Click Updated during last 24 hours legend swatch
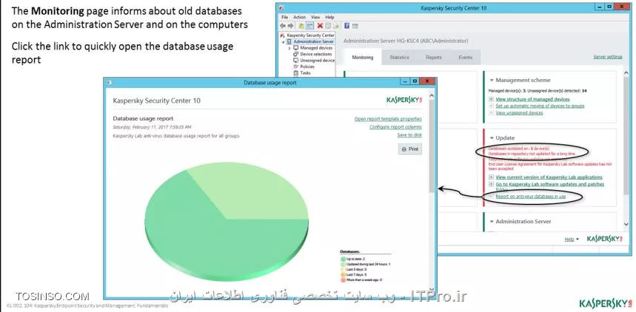This screenshot has width=636, height=312. (x=343, y=264)
